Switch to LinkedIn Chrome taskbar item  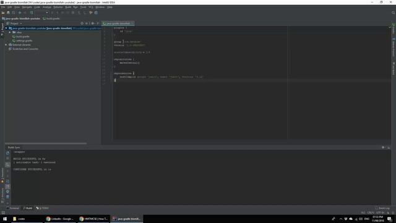[60, 219]
